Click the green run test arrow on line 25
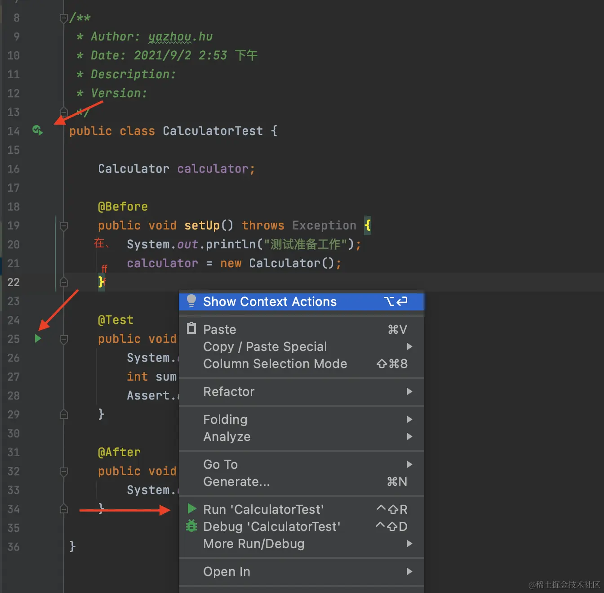The image size is (604, 593). pyautogui.click(x=38, y=338)
